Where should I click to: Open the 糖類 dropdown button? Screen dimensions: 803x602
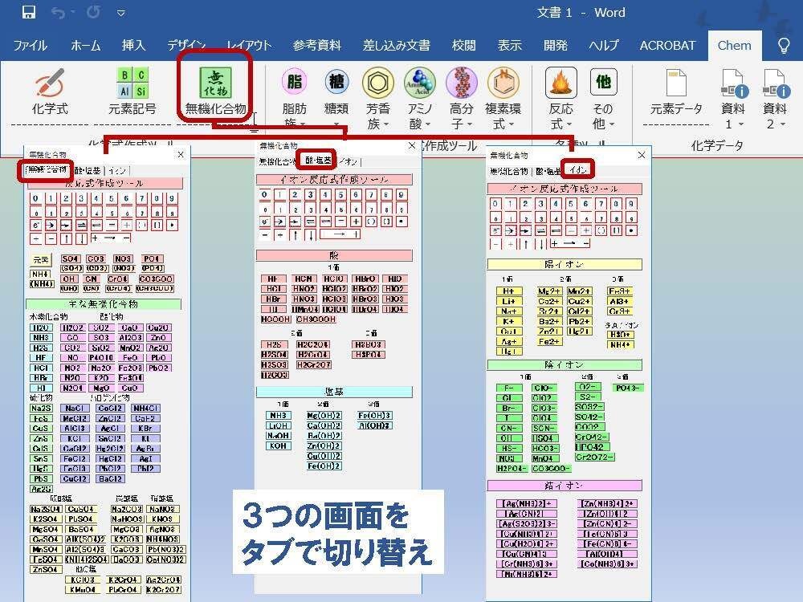336,98
